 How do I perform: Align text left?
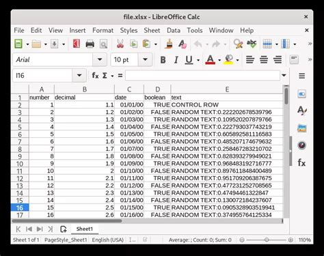[x=250, y=60]
